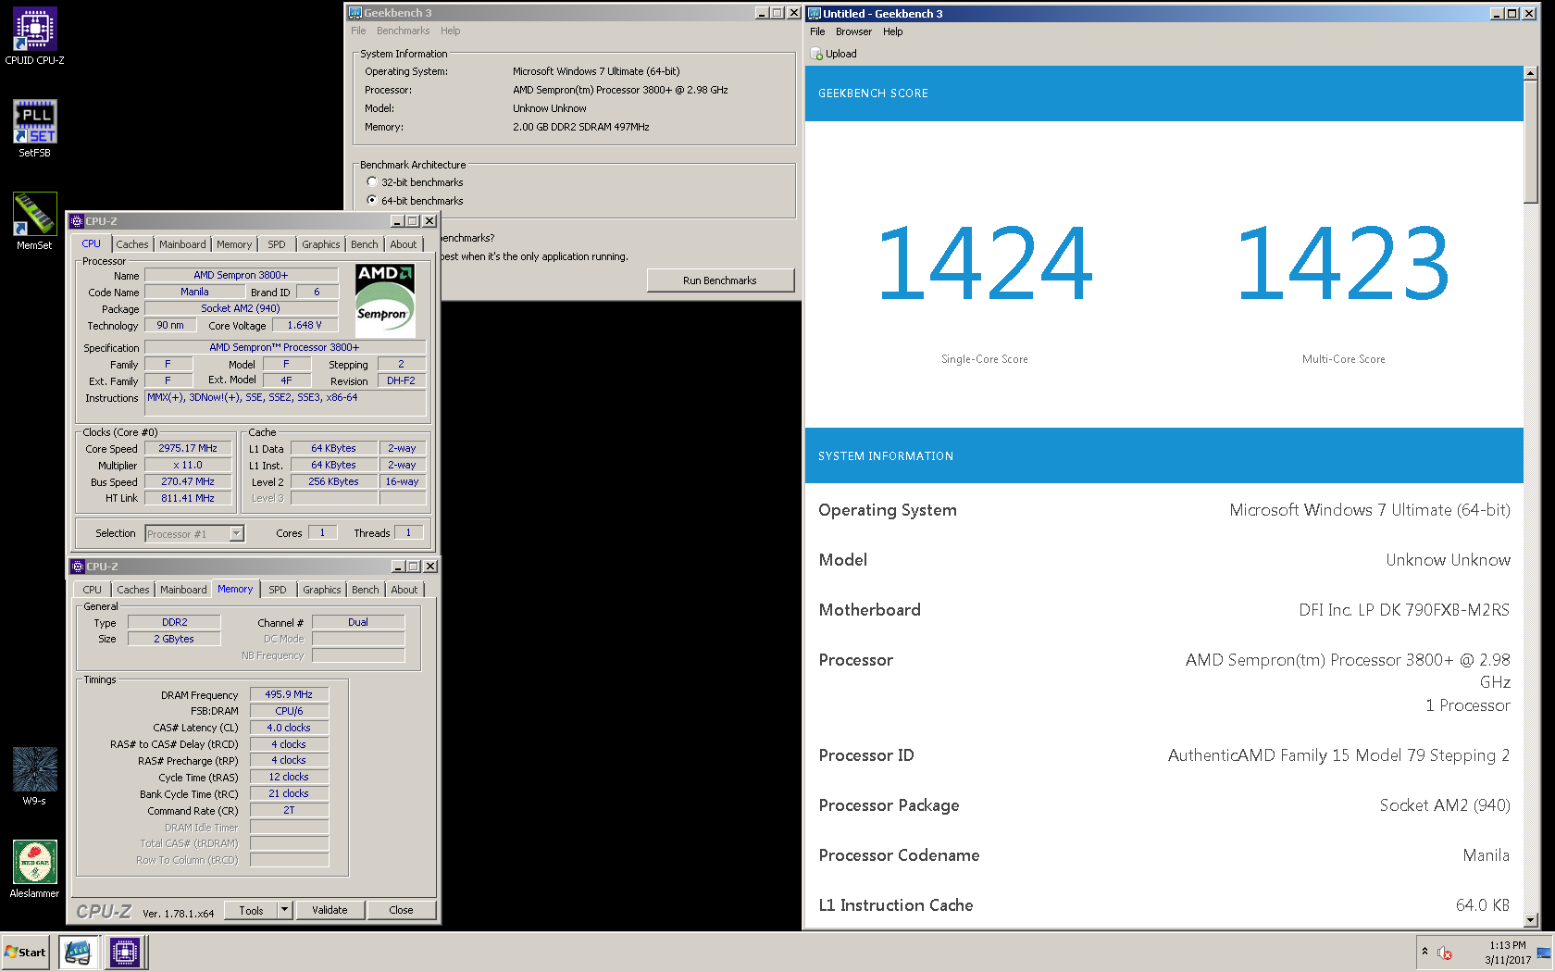Screen dimensions: 1555x972
Task: Click the Geekbench results scrollbar thumb
Action: (1530, 143)
